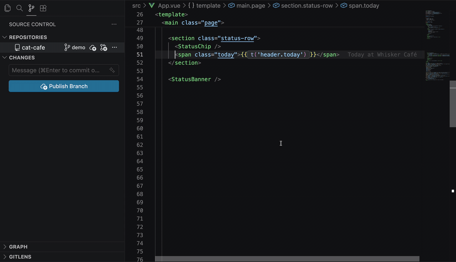
Task: Open Source Control more actions menu
Action: [x=114, y=24]
